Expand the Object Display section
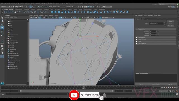The height and width of the screenshot is (101, 179). [x=137, y=38]
